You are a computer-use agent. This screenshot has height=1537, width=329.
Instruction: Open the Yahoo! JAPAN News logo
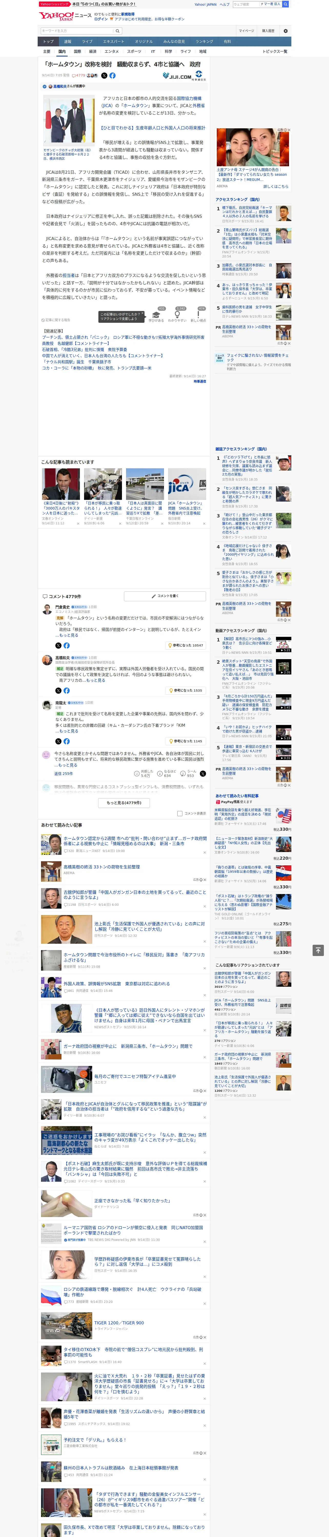[65, 16]
